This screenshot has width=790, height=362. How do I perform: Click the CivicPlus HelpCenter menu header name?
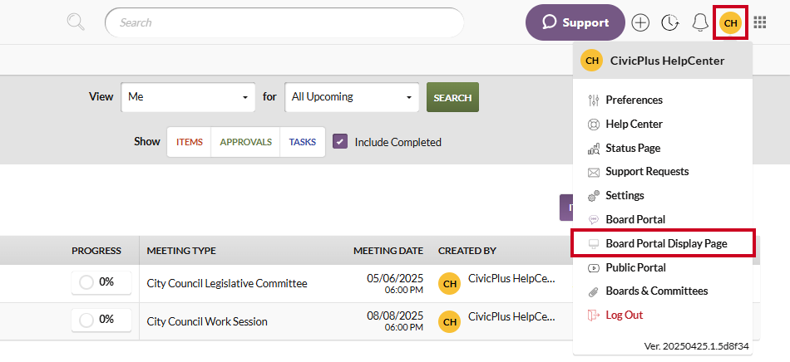tap(667, 61)
